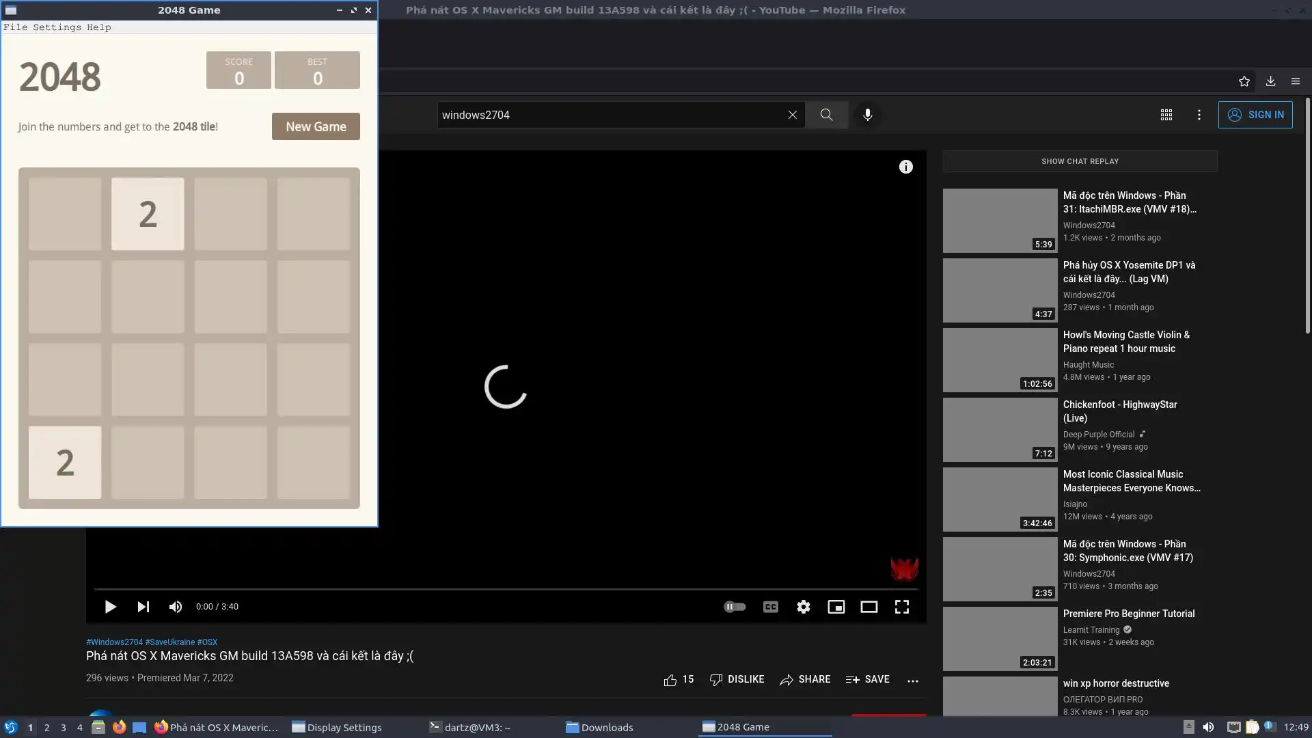Toggle the autoplay switch
This screenshot has width=1312, height=738.
(x=735, y=607)
